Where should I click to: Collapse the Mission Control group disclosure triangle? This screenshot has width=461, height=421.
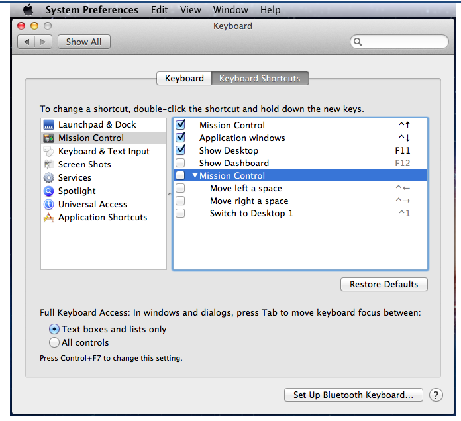click(195, 175)
